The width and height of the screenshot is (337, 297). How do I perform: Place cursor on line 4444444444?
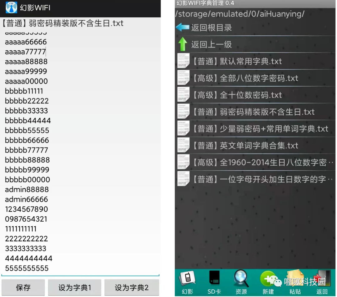(29, 258)
